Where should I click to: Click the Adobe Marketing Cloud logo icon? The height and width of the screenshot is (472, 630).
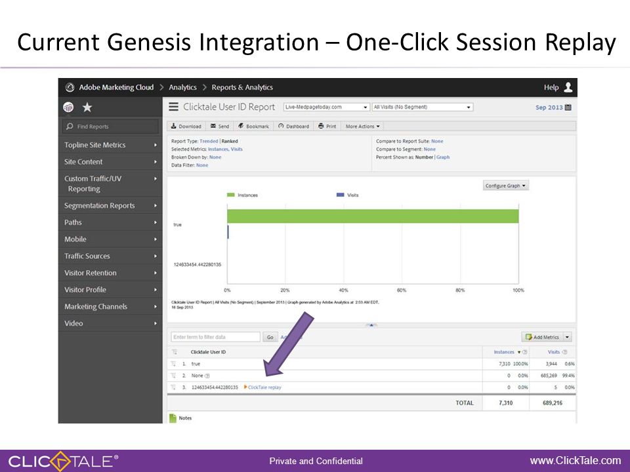(70, 87)
